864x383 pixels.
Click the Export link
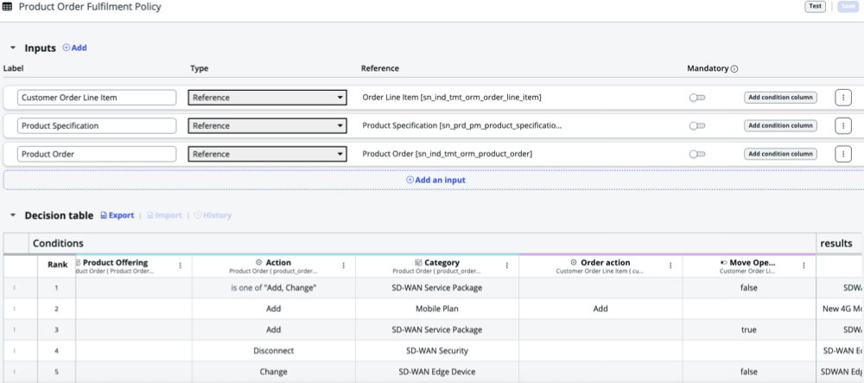tap(117, 215)
